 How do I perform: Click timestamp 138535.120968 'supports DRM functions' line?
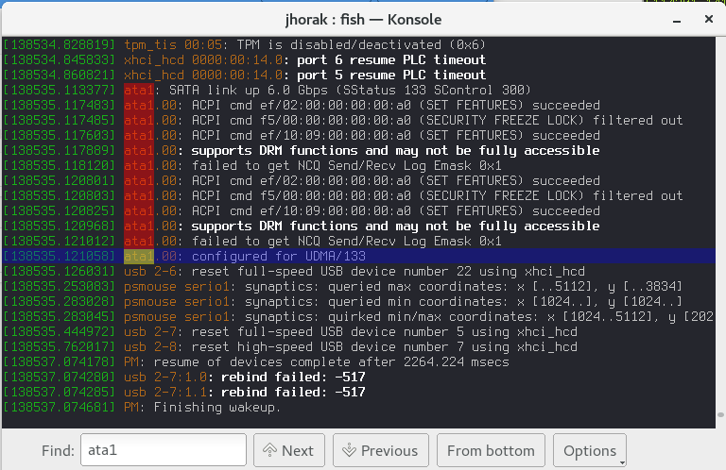coord(302,226)
